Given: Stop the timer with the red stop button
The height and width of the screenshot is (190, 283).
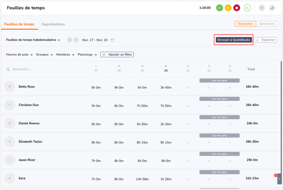Looking at the screenshot, I should coord(237,8).
